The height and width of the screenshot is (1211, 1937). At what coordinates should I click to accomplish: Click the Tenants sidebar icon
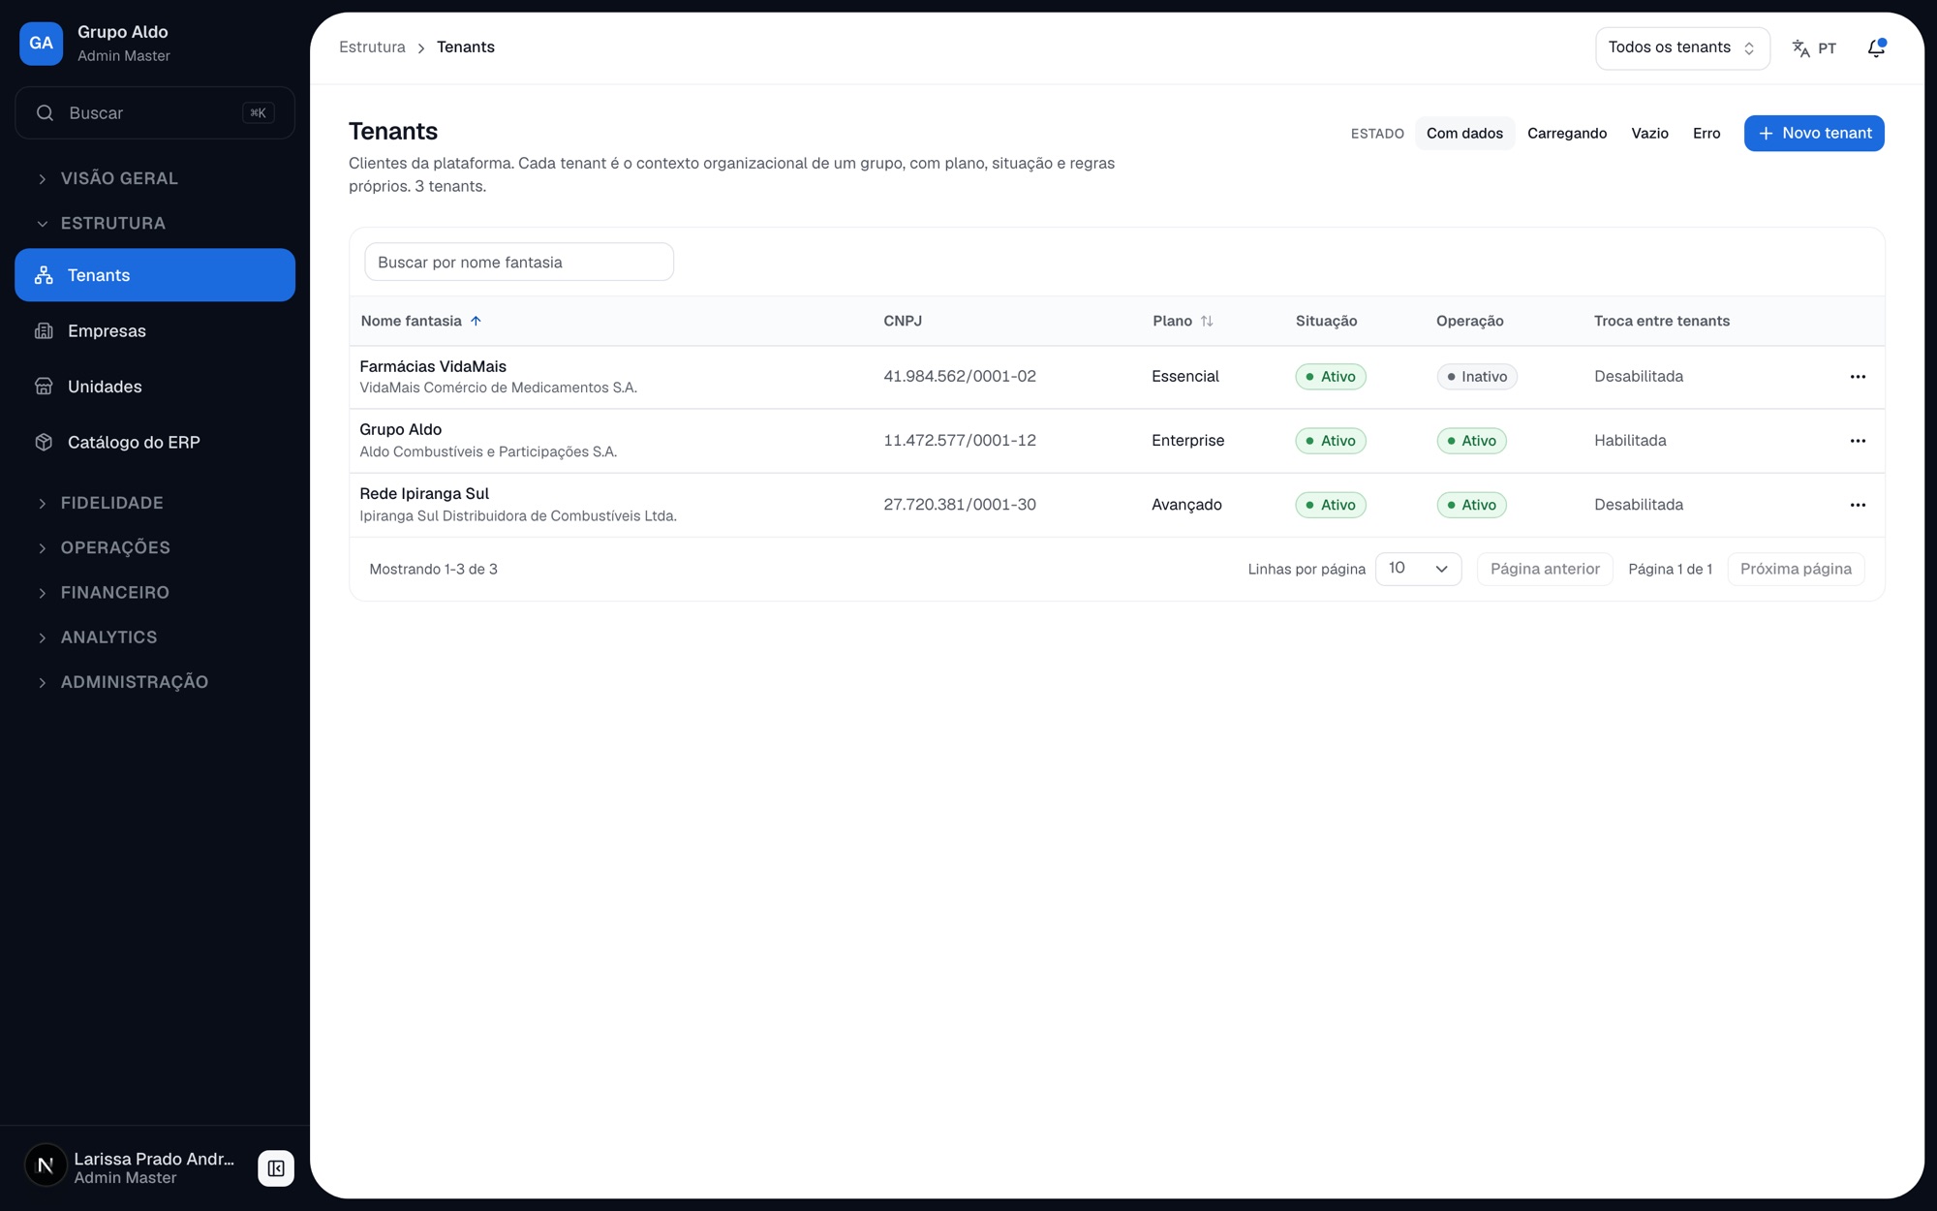pyautogui.click(x=44, y=275)
